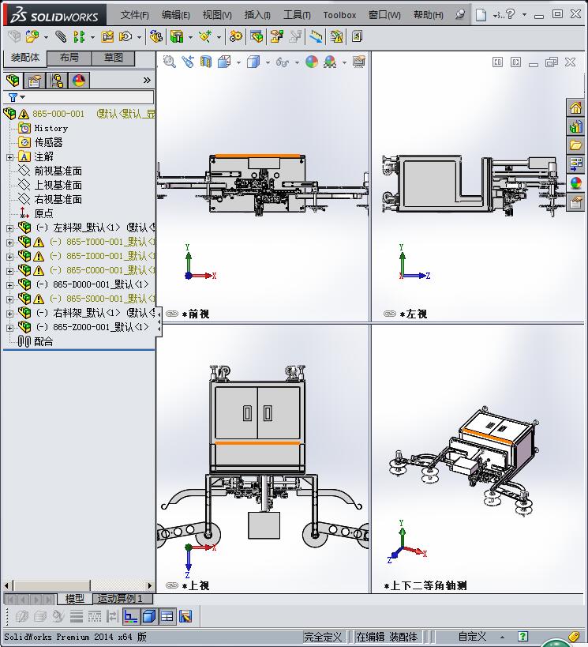Image resolution: width=588 pixels, height=647 pixels.
Task: Toggle the Section View icon
Action: pyautogui.click(x=206, y=62)
